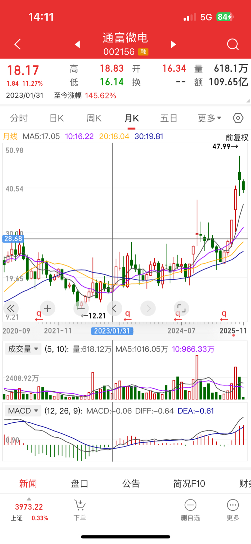Tap the MA20 18.04 label

pos(114,136)
